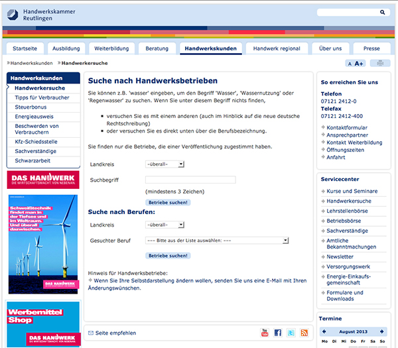Reset font size with small A icon
The height and width of the screenshot is (348, 398).
[349, 64]
